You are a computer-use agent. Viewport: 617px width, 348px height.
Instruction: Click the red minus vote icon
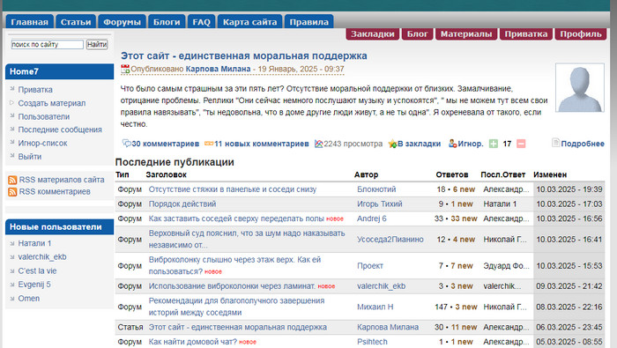[x=521, y=144]
